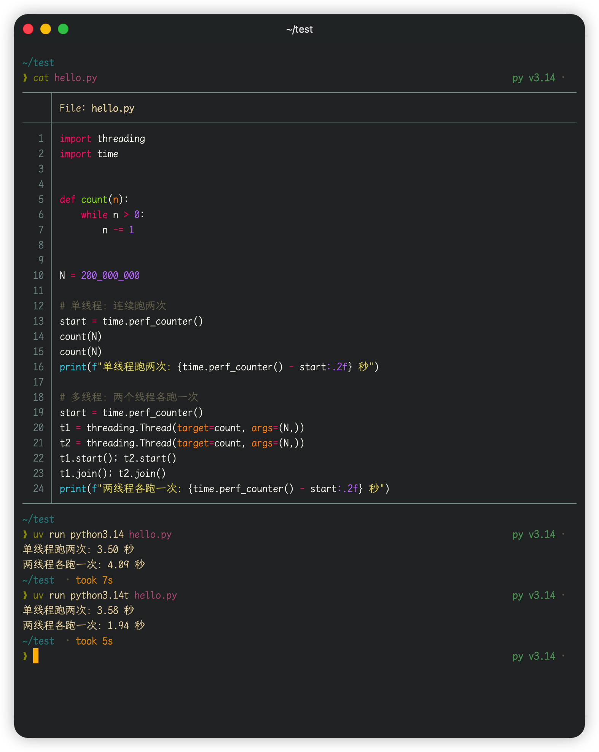Click the '~/test' path above first uv run

(38, 519)
